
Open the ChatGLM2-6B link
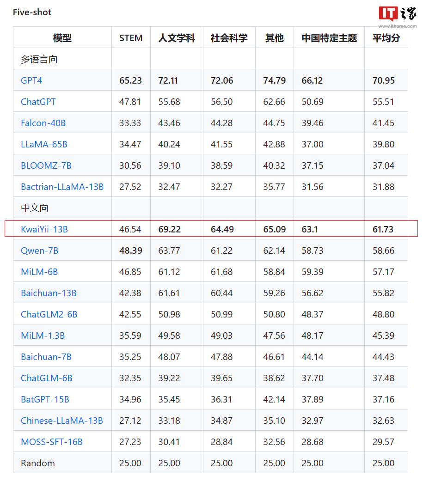[47, 314]
